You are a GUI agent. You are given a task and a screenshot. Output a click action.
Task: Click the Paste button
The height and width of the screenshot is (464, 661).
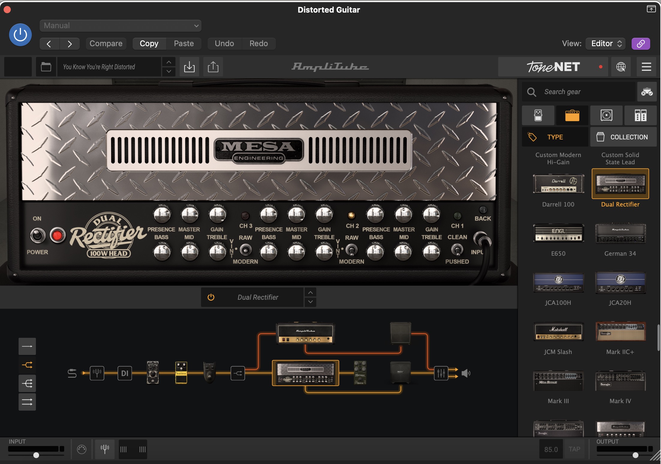click(x=184, y=44)
